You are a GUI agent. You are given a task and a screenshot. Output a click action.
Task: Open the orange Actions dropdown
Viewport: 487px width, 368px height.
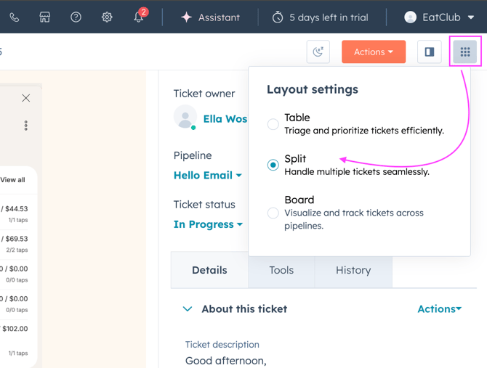pos(374,52)
